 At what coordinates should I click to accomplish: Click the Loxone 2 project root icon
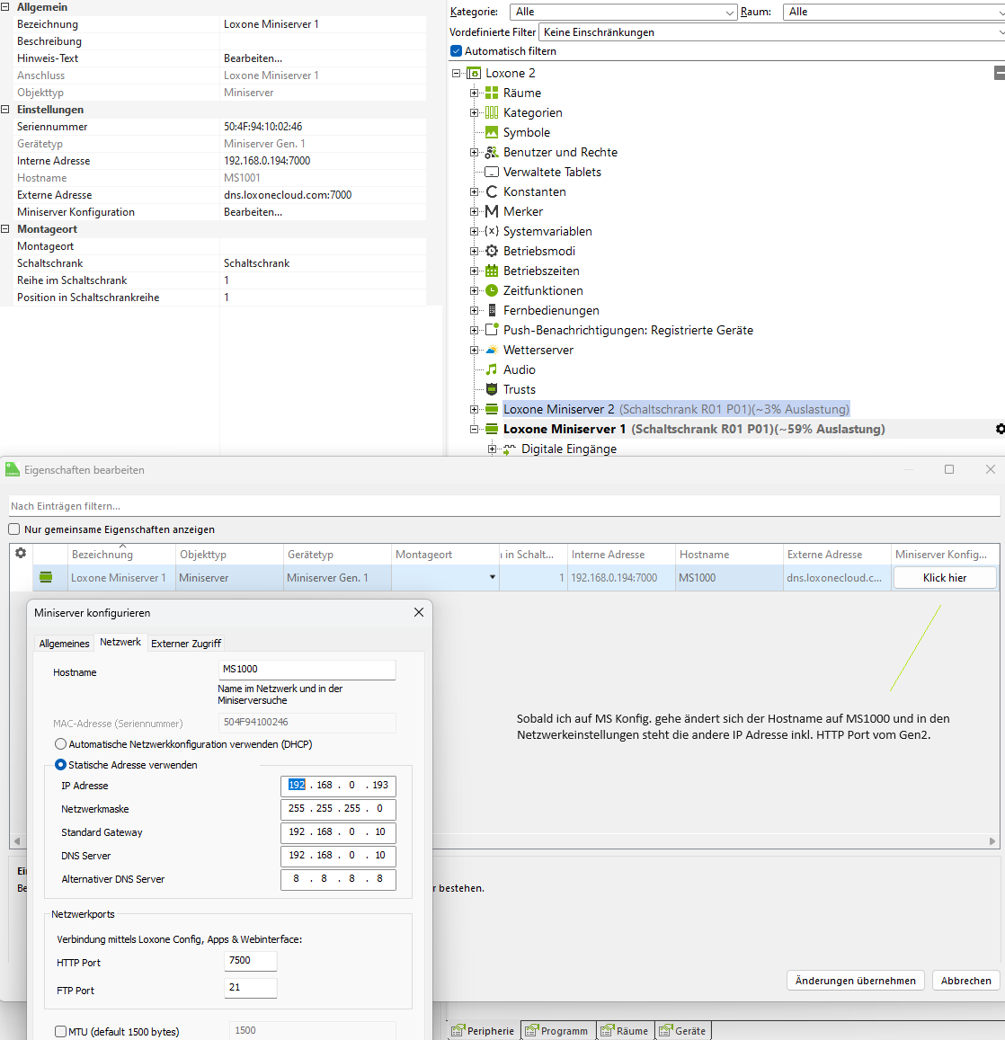pos(474,73)
